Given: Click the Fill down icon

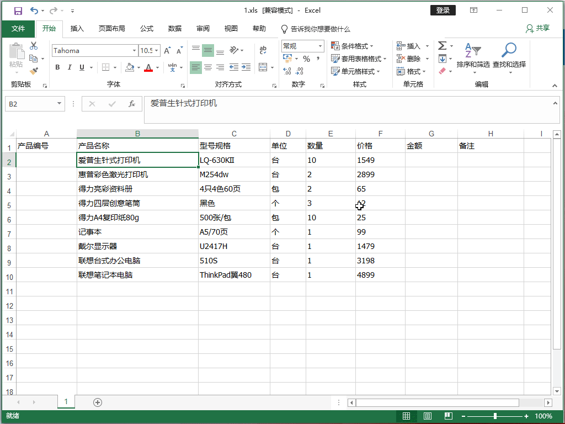Looking at the screenshot, I should coord(443,59).
